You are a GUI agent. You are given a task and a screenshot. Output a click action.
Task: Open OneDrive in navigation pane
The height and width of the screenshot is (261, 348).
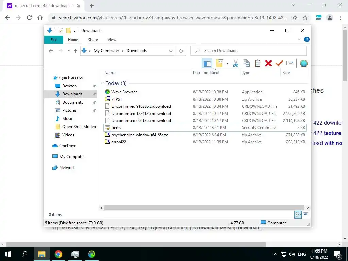tap(68, 145)
